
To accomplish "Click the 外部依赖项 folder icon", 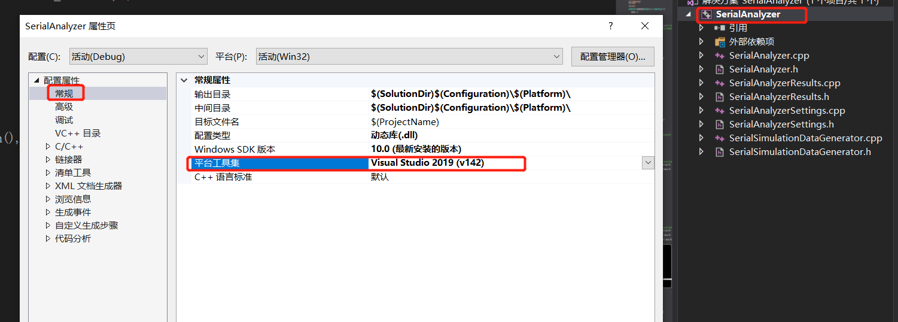I will point(720,42).
